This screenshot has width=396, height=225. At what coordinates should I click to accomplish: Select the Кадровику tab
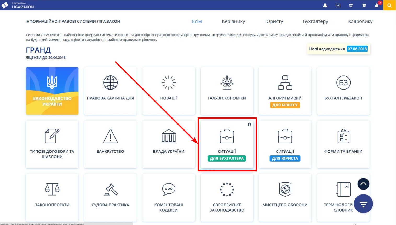pos(360,21)
